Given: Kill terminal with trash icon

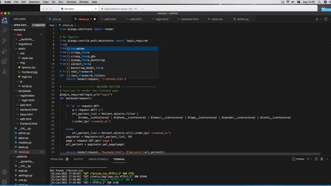Looking at the screenshot, I should point(322,159).
